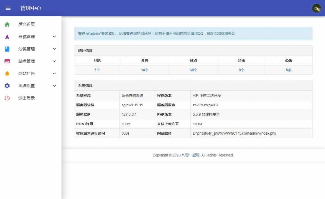Image resolution: width=325 pixels, height=199 pixels.
Task: Click the purple navigation arrow icon
Action: pyautogui.click(x=7, y=37)
